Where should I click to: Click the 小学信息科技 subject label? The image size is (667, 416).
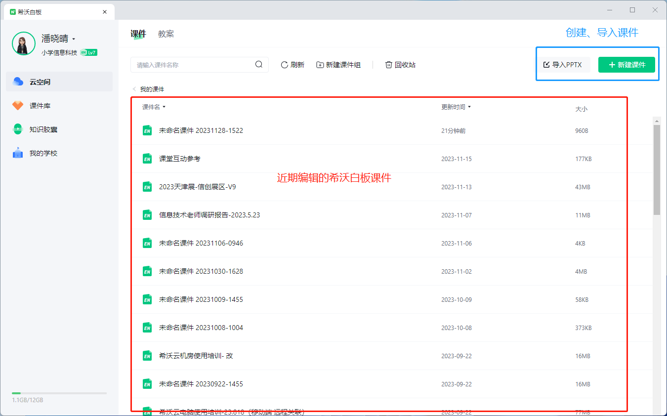pos(59,52)
